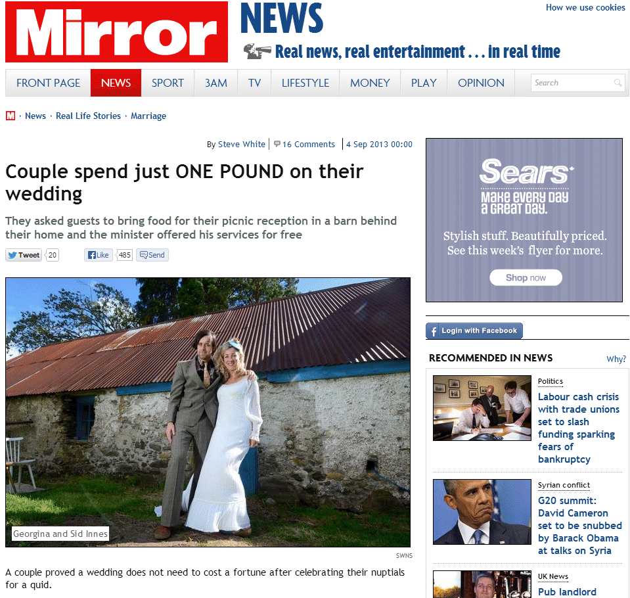Click the red M home breadcrumb icon
The width and height of the screenshot is (630, 598).
(x=11, y=116)
